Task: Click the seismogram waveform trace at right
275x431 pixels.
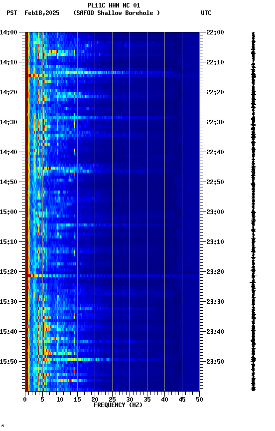Action: click(253, 212)
